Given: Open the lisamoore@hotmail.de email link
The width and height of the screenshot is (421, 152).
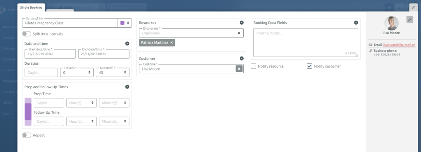Looking at the screenshot, I should pyautogui.click(x=399, y=44).
